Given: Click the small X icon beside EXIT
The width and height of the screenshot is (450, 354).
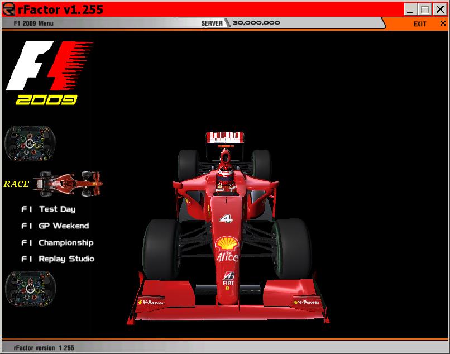Looking at the screenshot, I should click(443, 23).
